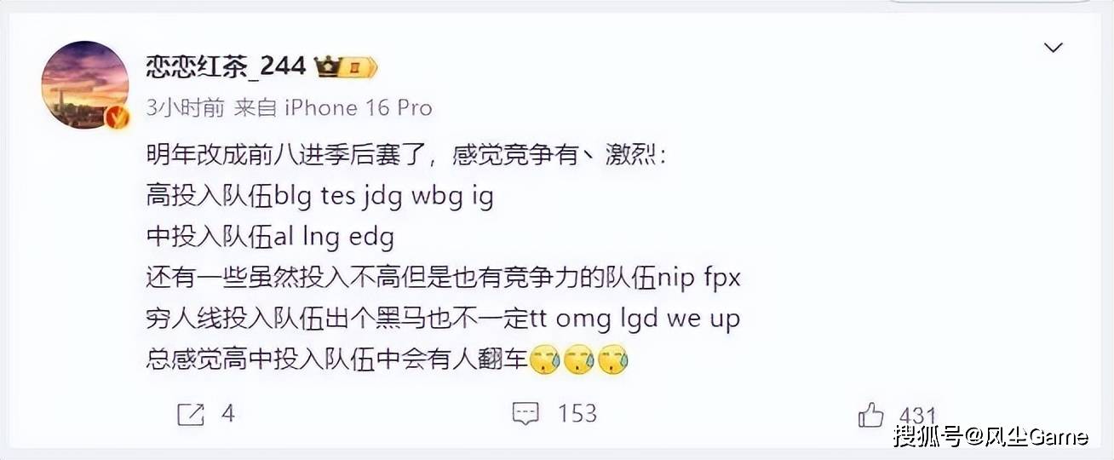Screen dimensions: 1114x460
Task: Click the repost share icon
Action: pos(191,415)
